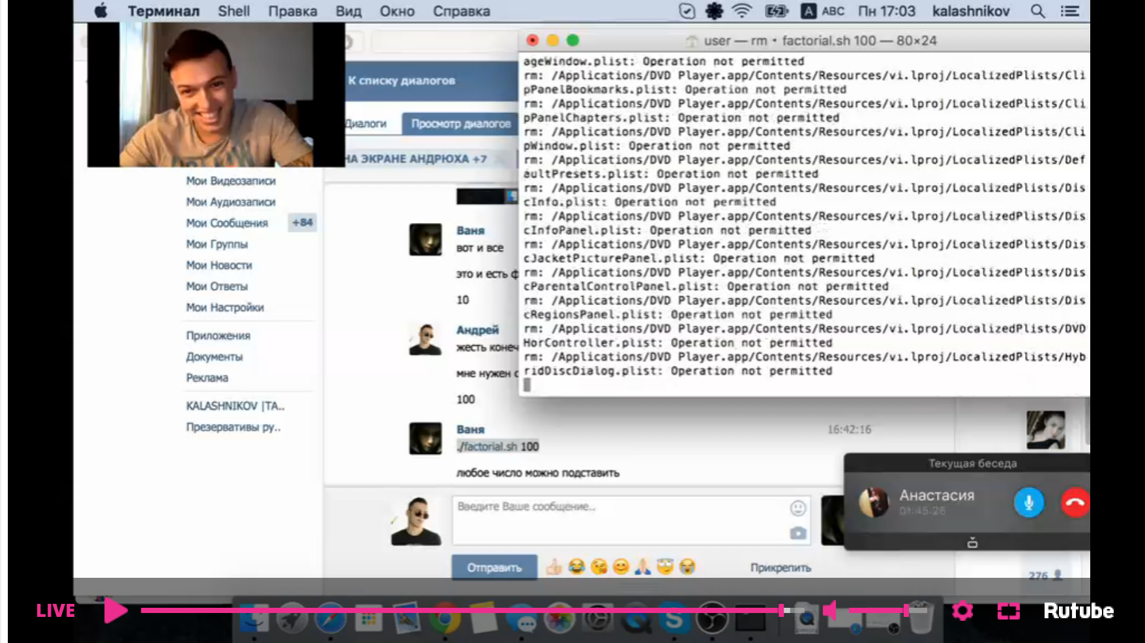Image resolution: width=1145 pixels, height=643 pixels.
Task: Insert the folded hands emoji
Action: tap(643, 567)
